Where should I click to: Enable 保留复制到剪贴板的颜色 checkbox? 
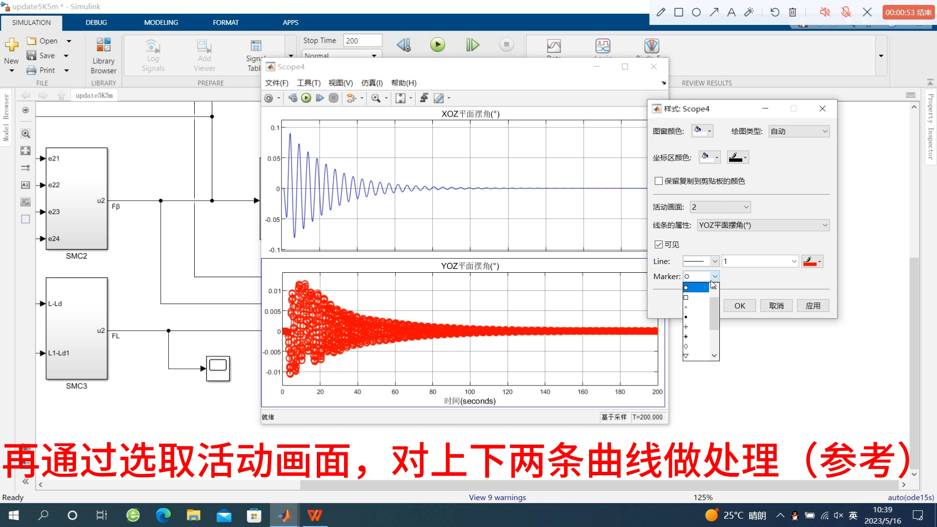pyautogui.click(x=659, y=181)
